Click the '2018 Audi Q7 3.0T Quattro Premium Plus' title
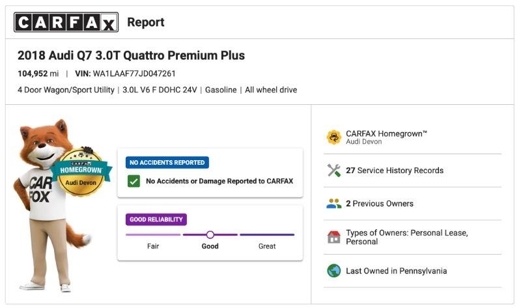The height and width of the screenshot is (308, 521). point(132,55)
